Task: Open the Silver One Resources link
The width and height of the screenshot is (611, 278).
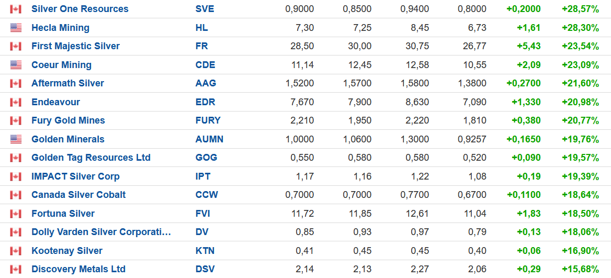Action: (x=80, y=9)
